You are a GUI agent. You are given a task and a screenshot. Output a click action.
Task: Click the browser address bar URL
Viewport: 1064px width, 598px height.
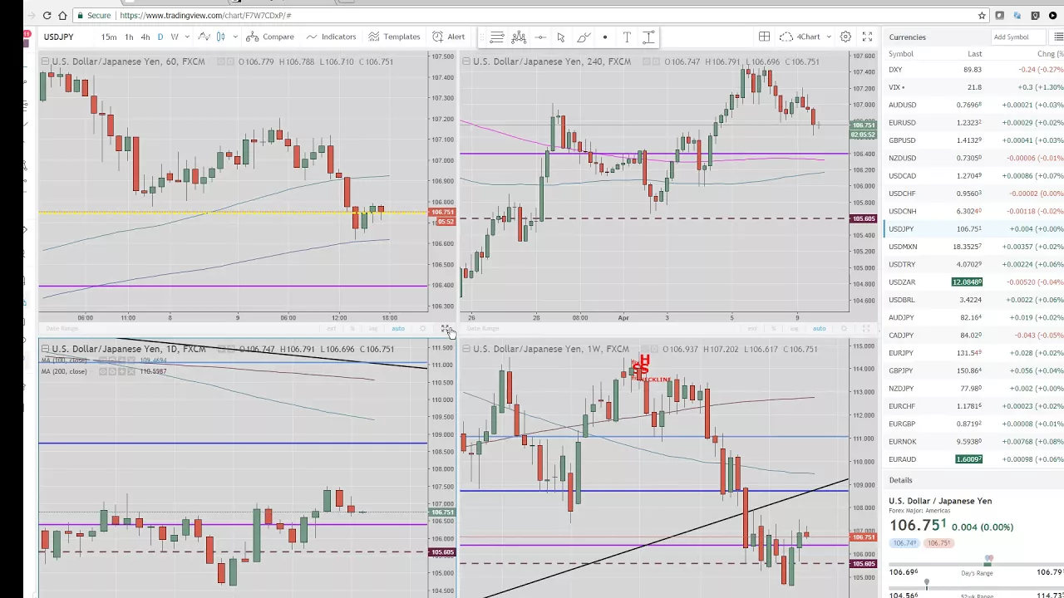[205, 15]
